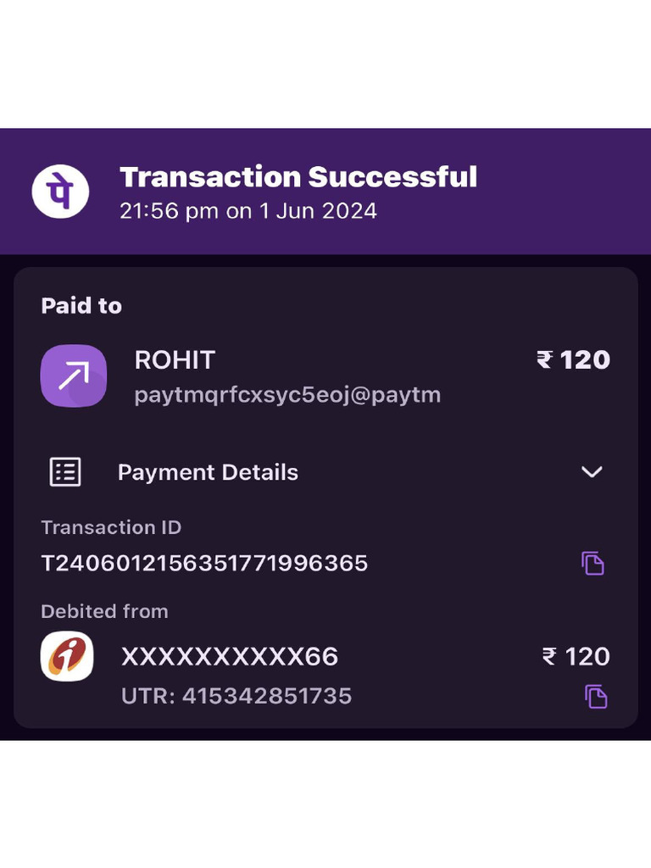The height and width of the screenshot is (868, 651).
Task: Tap the debited ₹120 amount beside the account
Action: coord(576,656)
